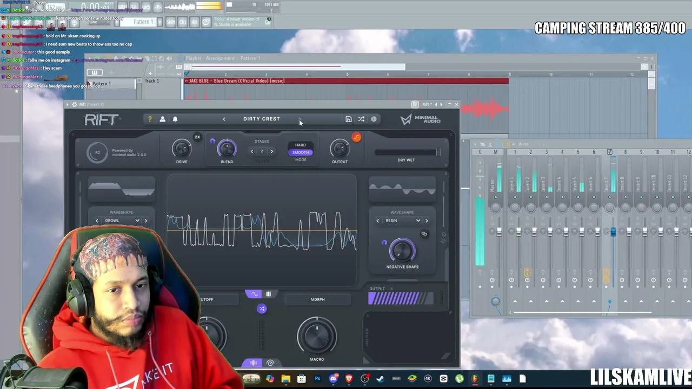Switch to the sine wave tab
Image resolution: width=692 pixels, height=389 pixels.
[254, 294]
